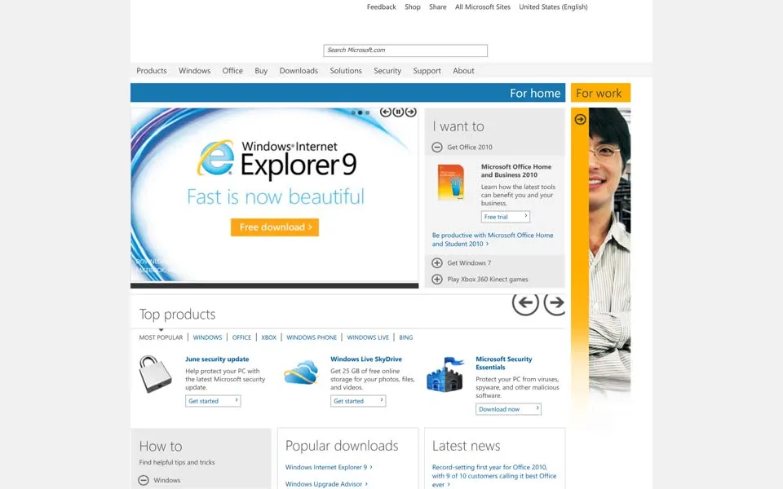Click the Search Microsoft.com field
This screenshot has height=489, width=783.
click(405, 51)
